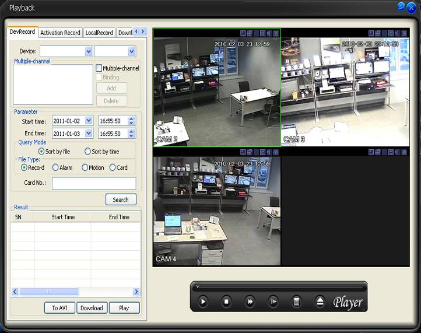Click the single-window layout icon above CAM 2
This screenshot has height=333, width=421.
243,33
